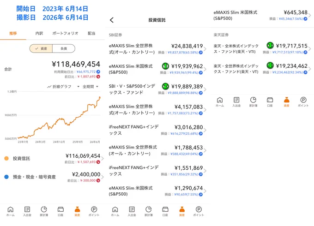Open eMAXIS Slim オール・カントリー ¥4,157,083 fund
314x226 pixels.
[157, 110]
